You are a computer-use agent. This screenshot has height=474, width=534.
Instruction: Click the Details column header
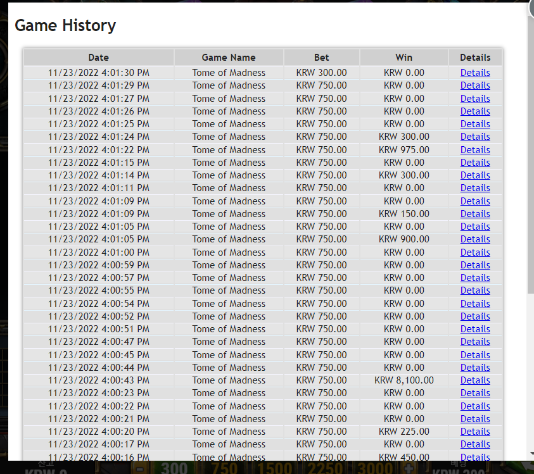coord(475,58)
